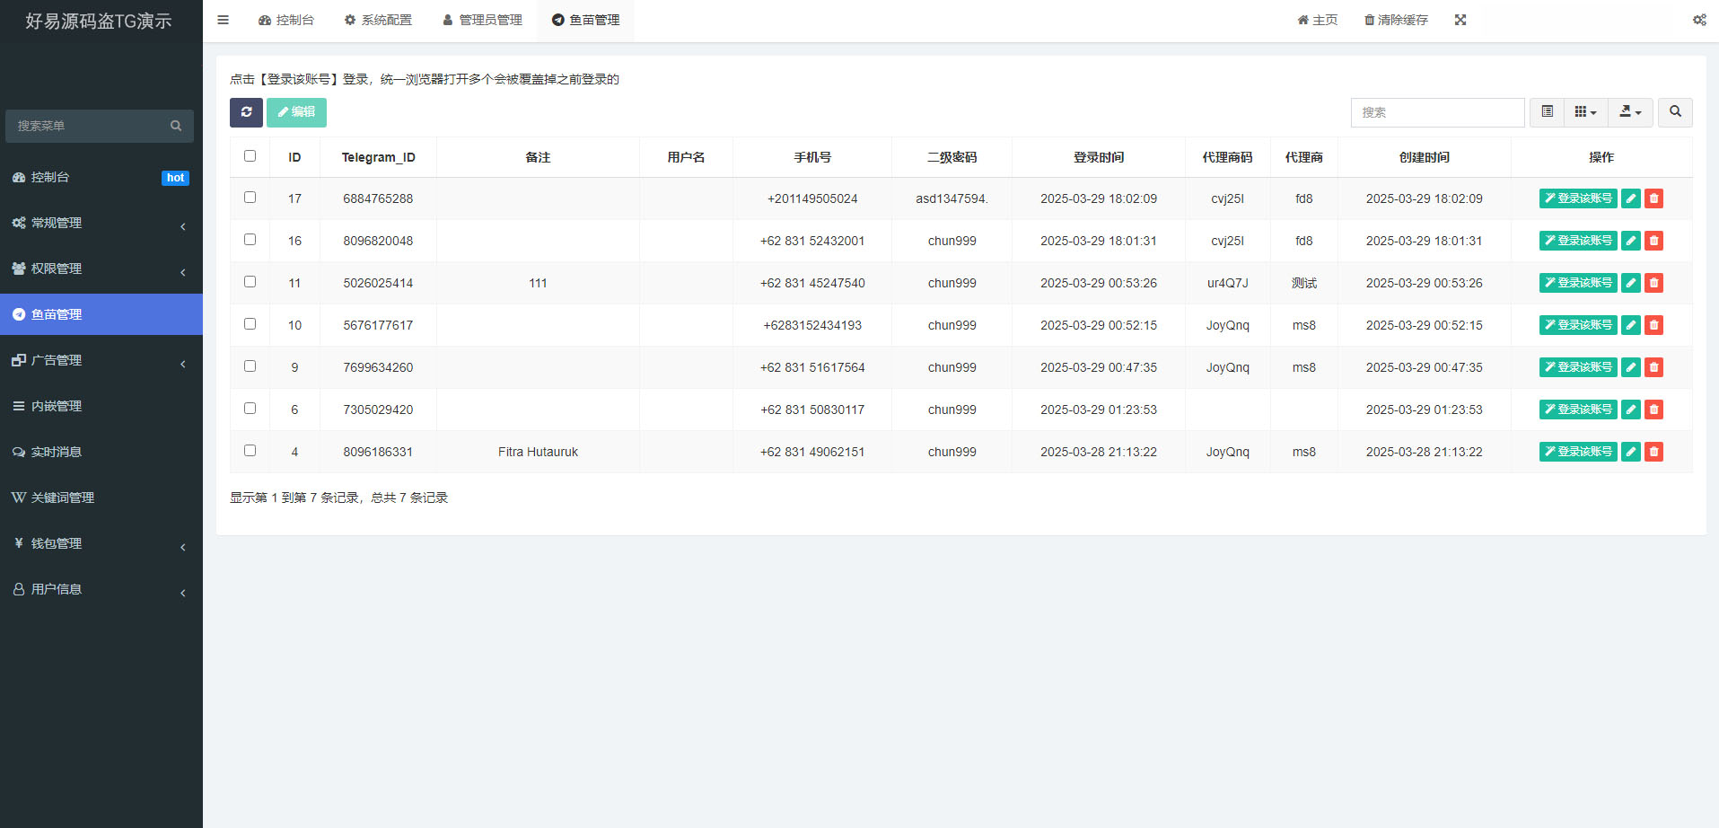Check the select-all checkbox in the table header
Viewport: 1719px width, 828px height.
(x=250, y=155)
